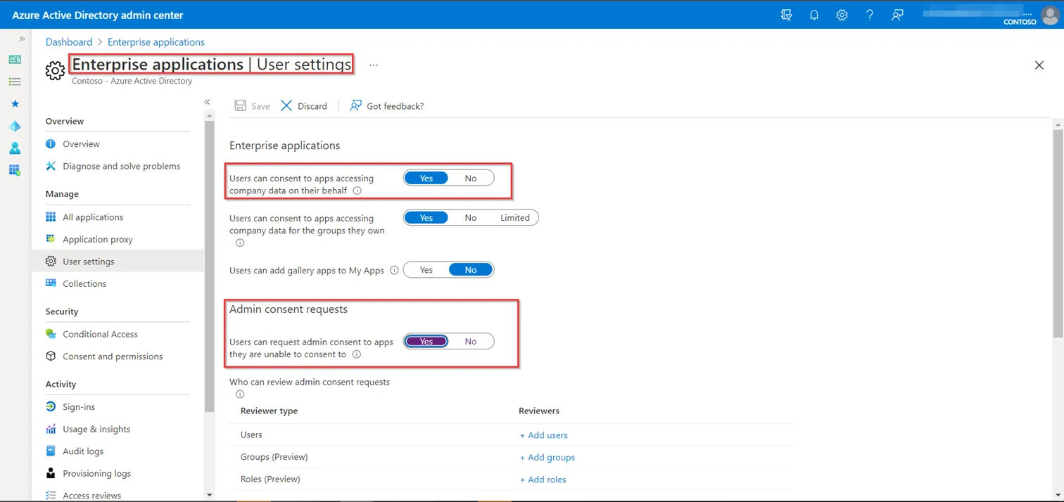Open the notifications bell
1064x502 pixels.
(x=814, y=15)
